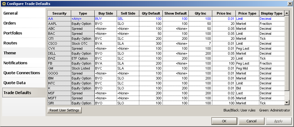Select the Display Type cell for CITI
The image size is (294, 127).
pos(271,39)
